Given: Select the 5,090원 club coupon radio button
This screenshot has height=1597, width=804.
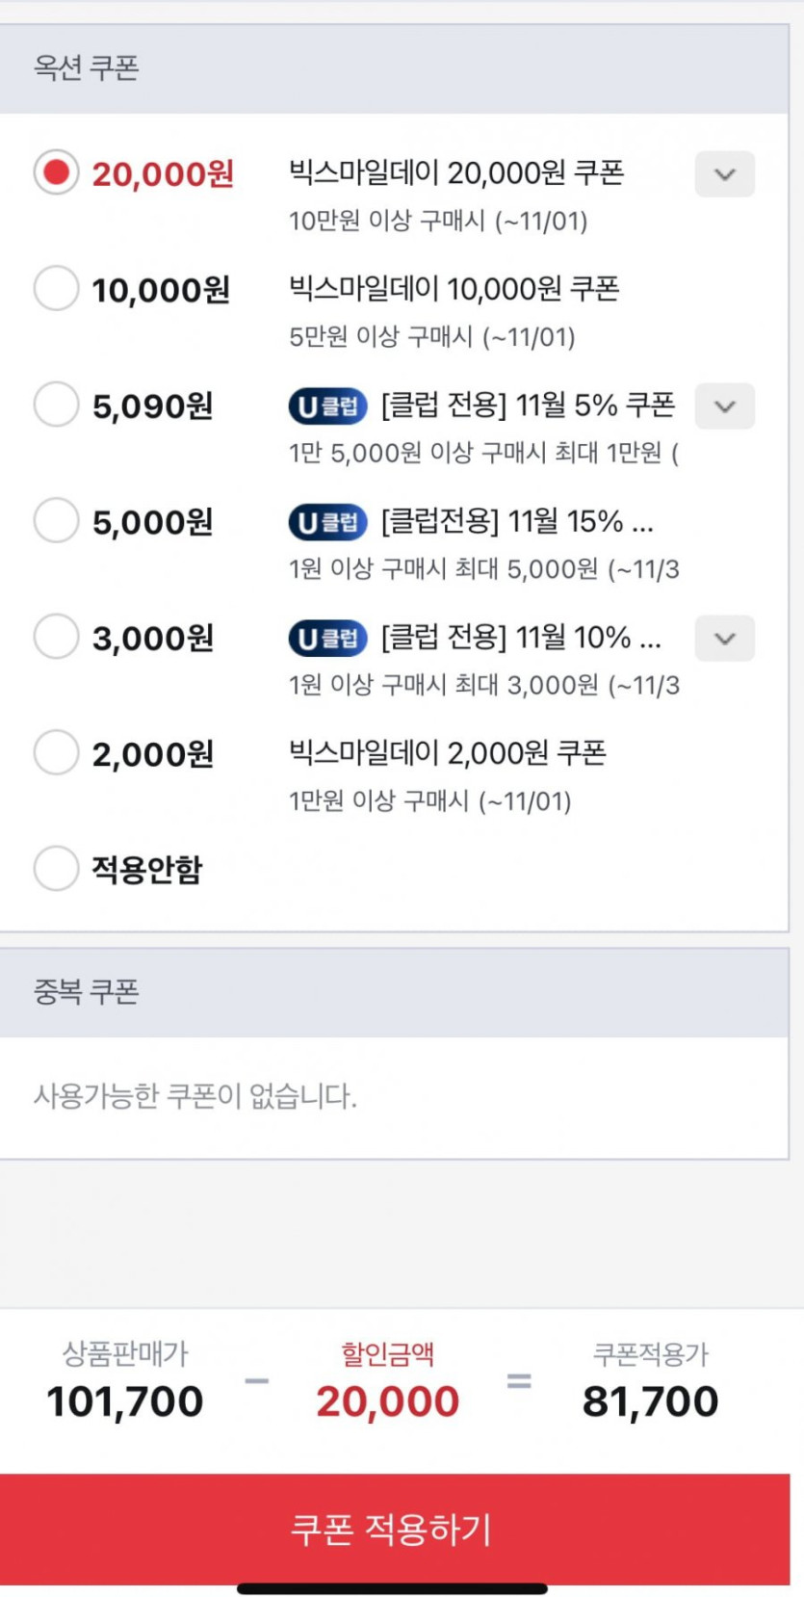Looking at the screenshot, I should (x=56, y=405).
